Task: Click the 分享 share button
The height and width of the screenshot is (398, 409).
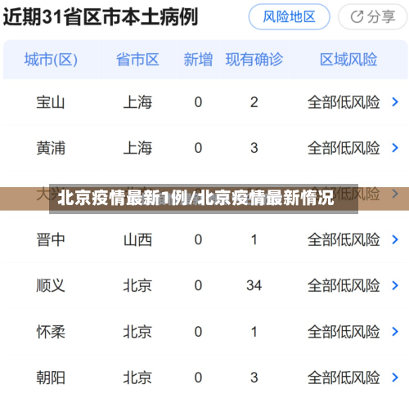Action: [x=372, y=17]
